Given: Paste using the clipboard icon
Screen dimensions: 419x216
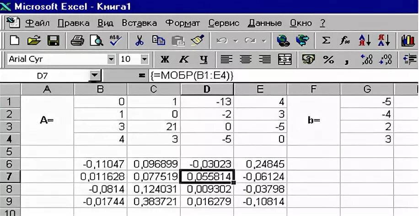Looking at the screenshot, I should click(178, 41).
